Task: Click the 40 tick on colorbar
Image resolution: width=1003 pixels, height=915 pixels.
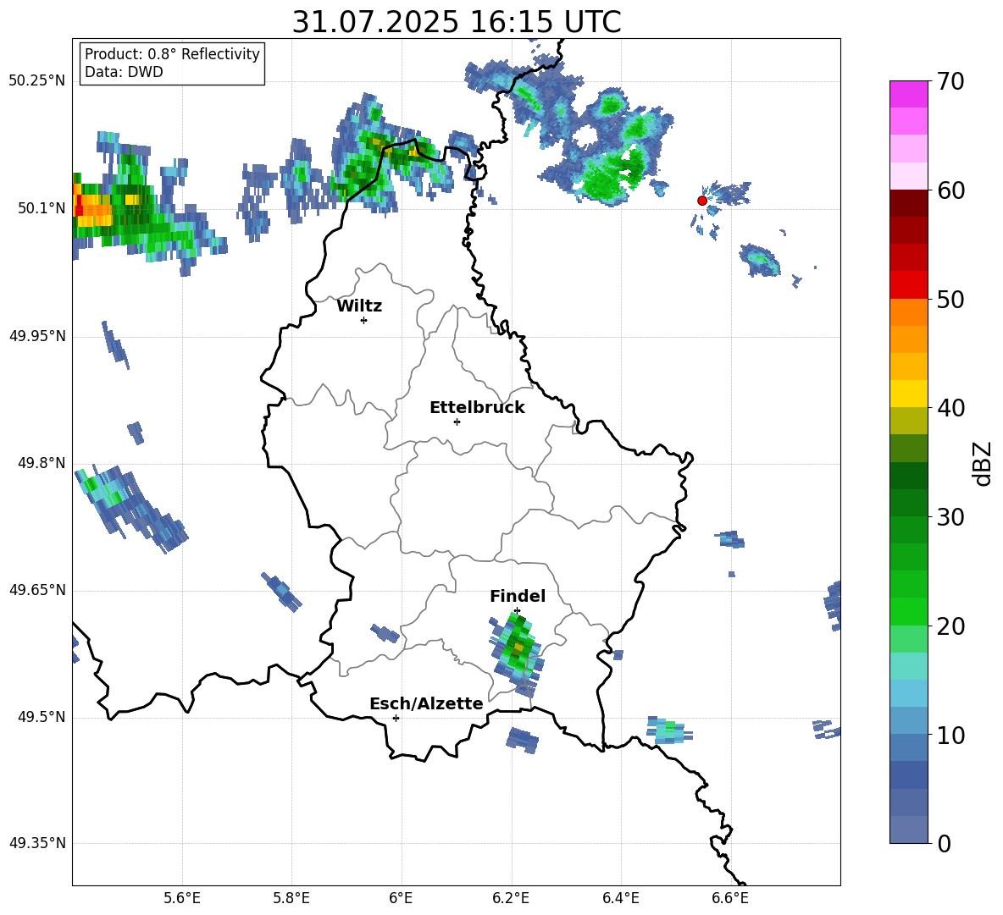Action: click(x=950, y=408)
